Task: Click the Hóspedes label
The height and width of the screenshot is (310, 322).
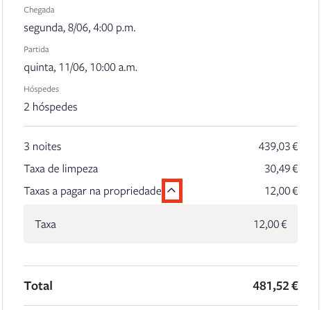Action: click(42, 89)
